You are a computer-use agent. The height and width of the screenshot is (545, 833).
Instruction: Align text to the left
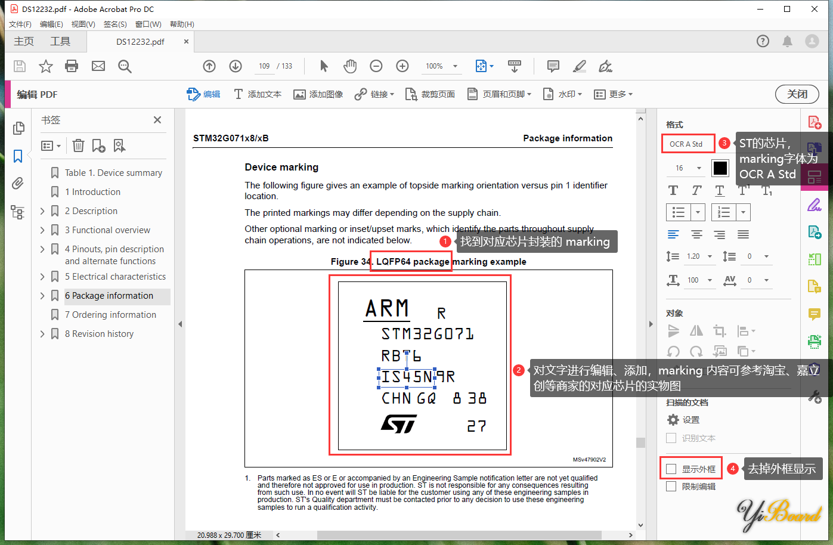coord(673,234)
